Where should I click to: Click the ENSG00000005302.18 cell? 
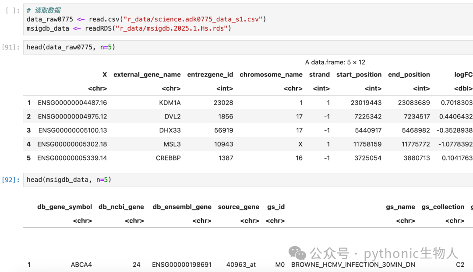point(72,144)
